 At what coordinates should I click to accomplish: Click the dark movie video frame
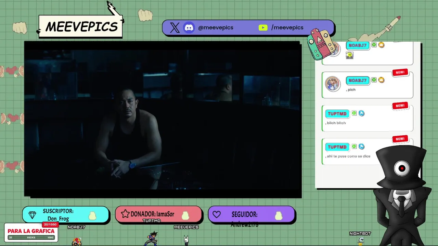point(163,120)
